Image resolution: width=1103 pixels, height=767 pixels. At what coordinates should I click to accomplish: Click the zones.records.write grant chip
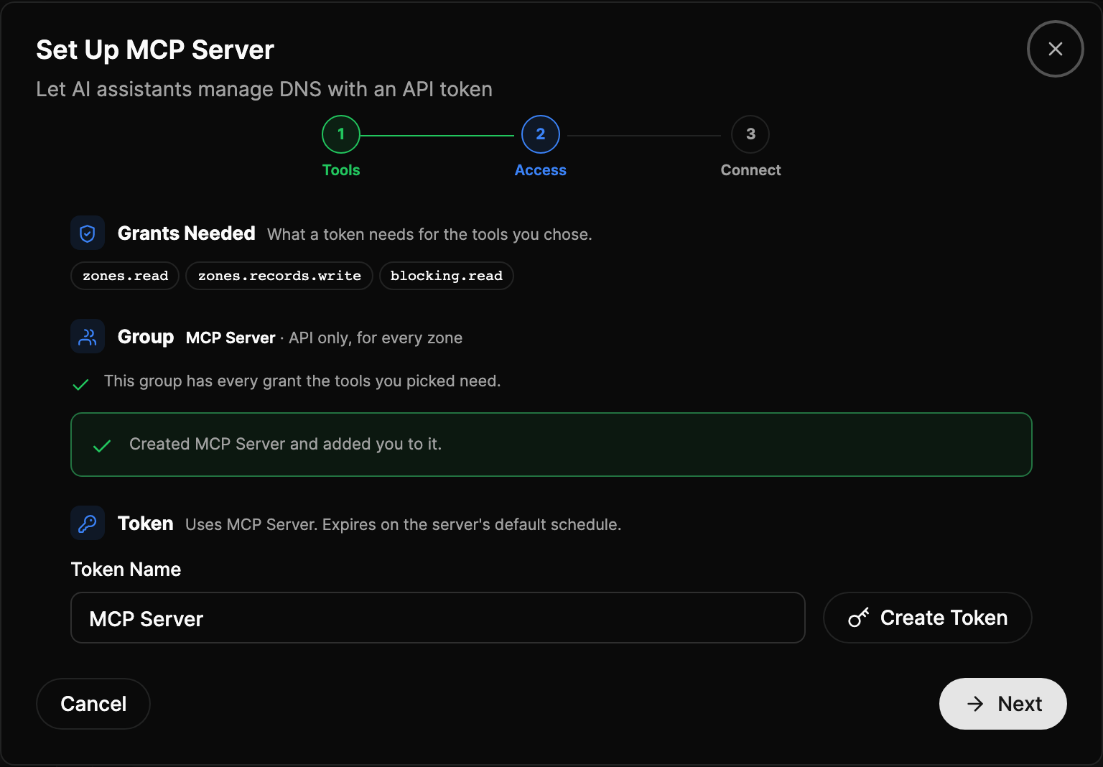point(279,276)
